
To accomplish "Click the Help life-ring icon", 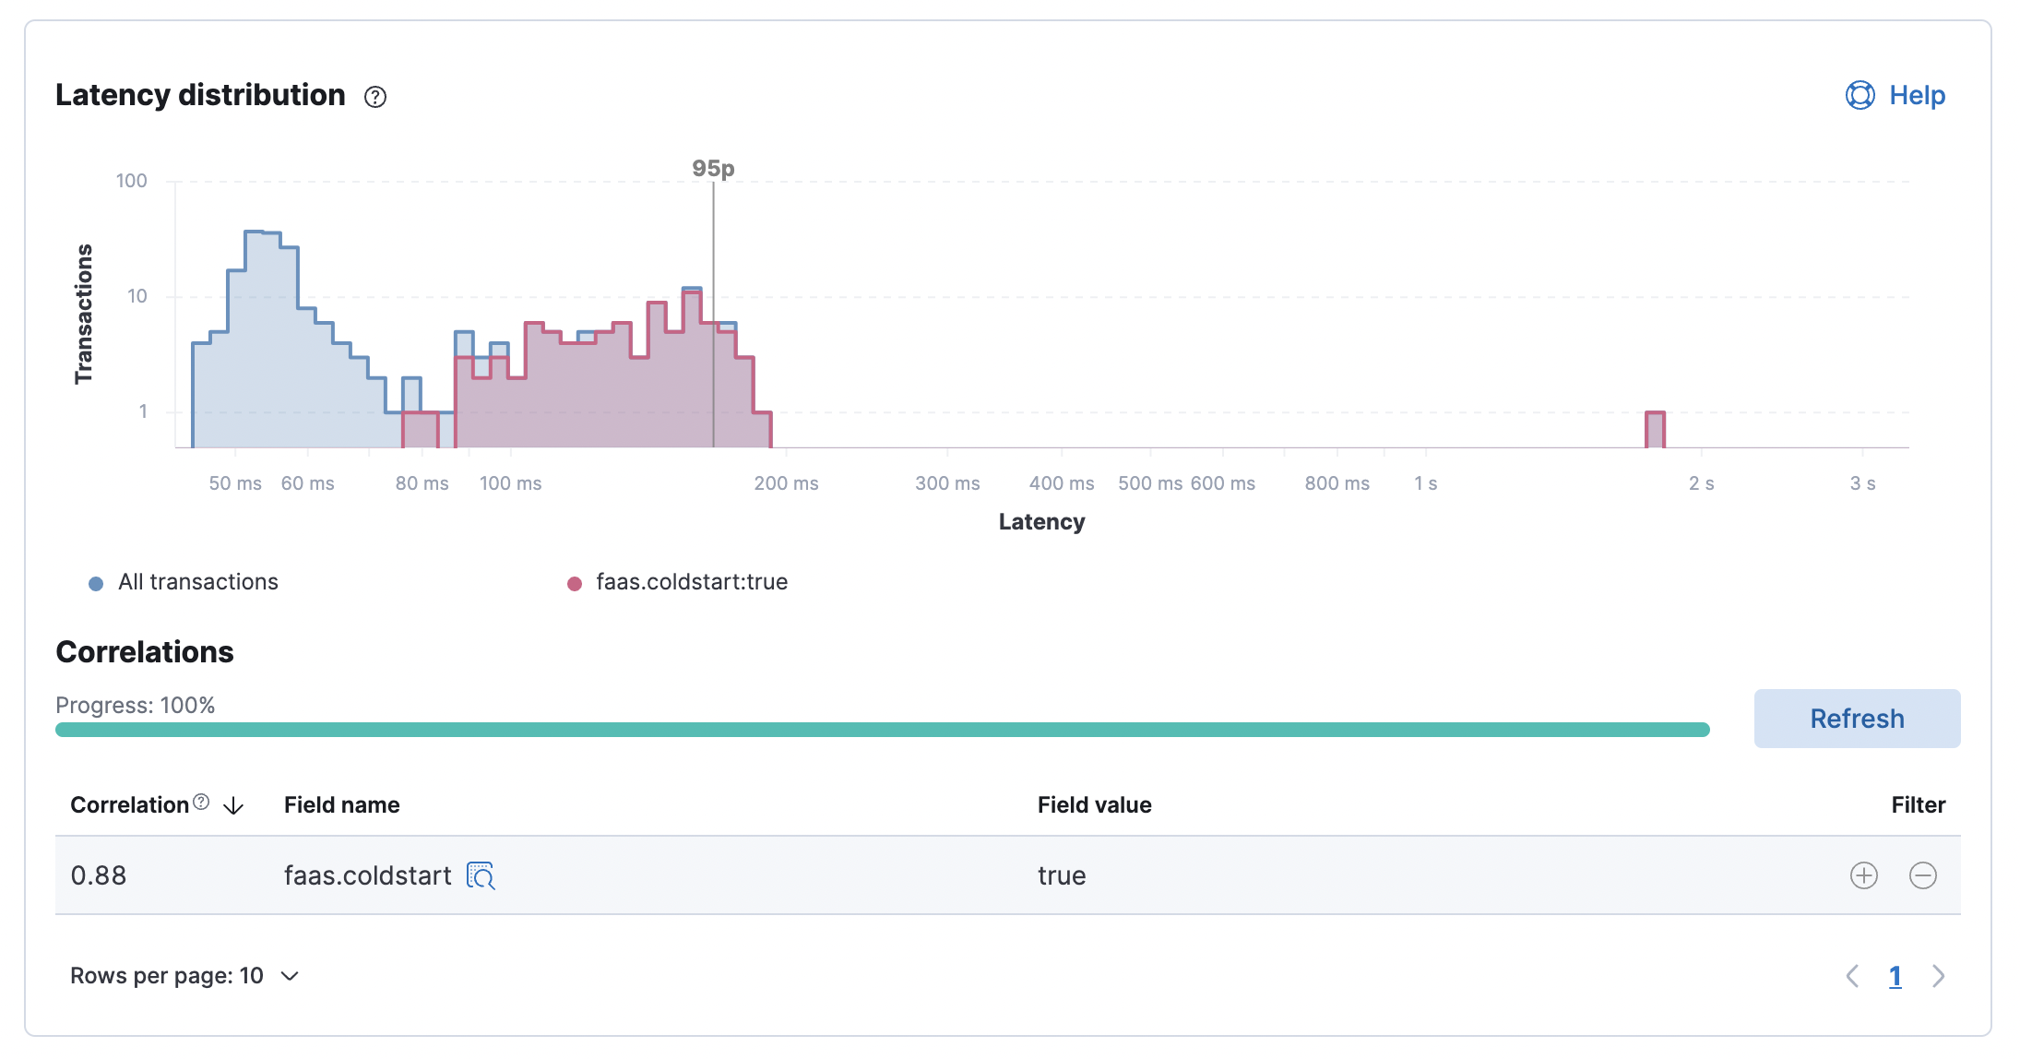I will tap(1860, 95).
